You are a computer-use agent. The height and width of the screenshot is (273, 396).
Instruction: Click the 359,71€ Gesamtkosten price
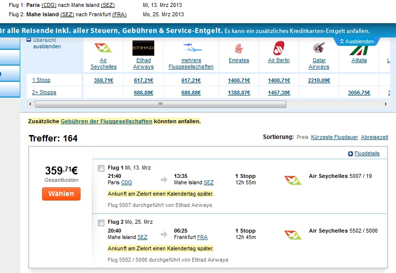click(61, 170)
